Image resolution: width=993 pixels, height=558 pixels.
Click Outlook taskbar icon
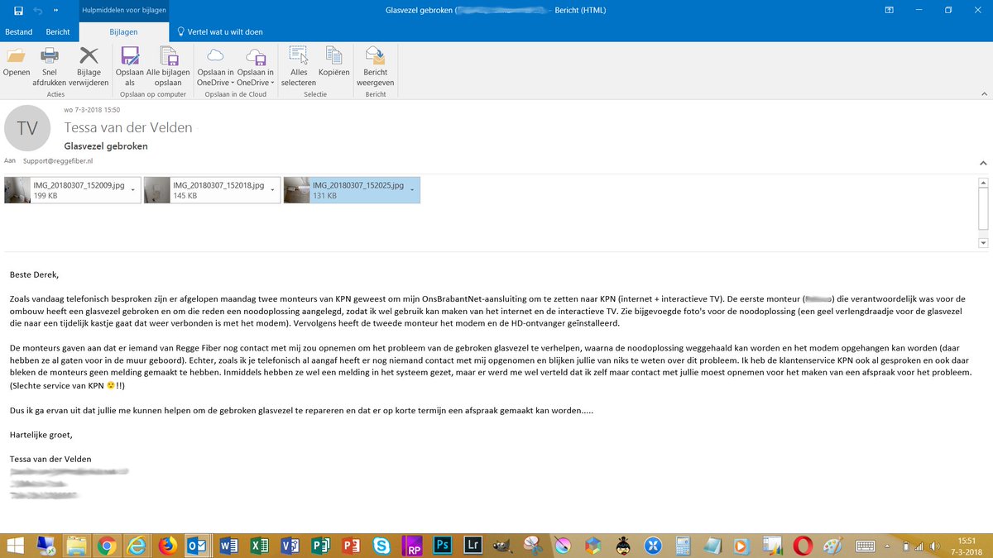198,545
